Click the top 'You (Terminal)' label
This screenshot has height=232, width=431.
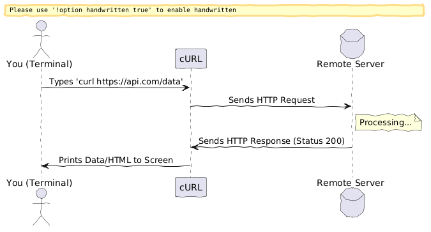point(40,64)
